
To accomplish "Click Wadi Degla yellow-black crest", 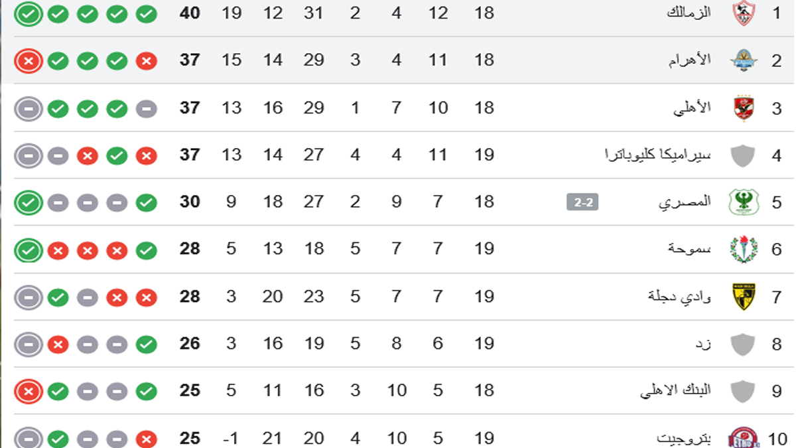I will (743, 297).
